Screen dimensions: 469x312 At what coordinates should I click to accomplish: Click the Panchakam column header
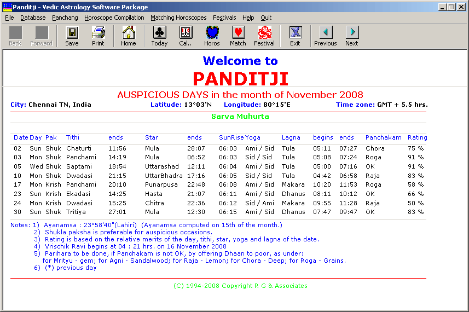(x=384, y=137)
